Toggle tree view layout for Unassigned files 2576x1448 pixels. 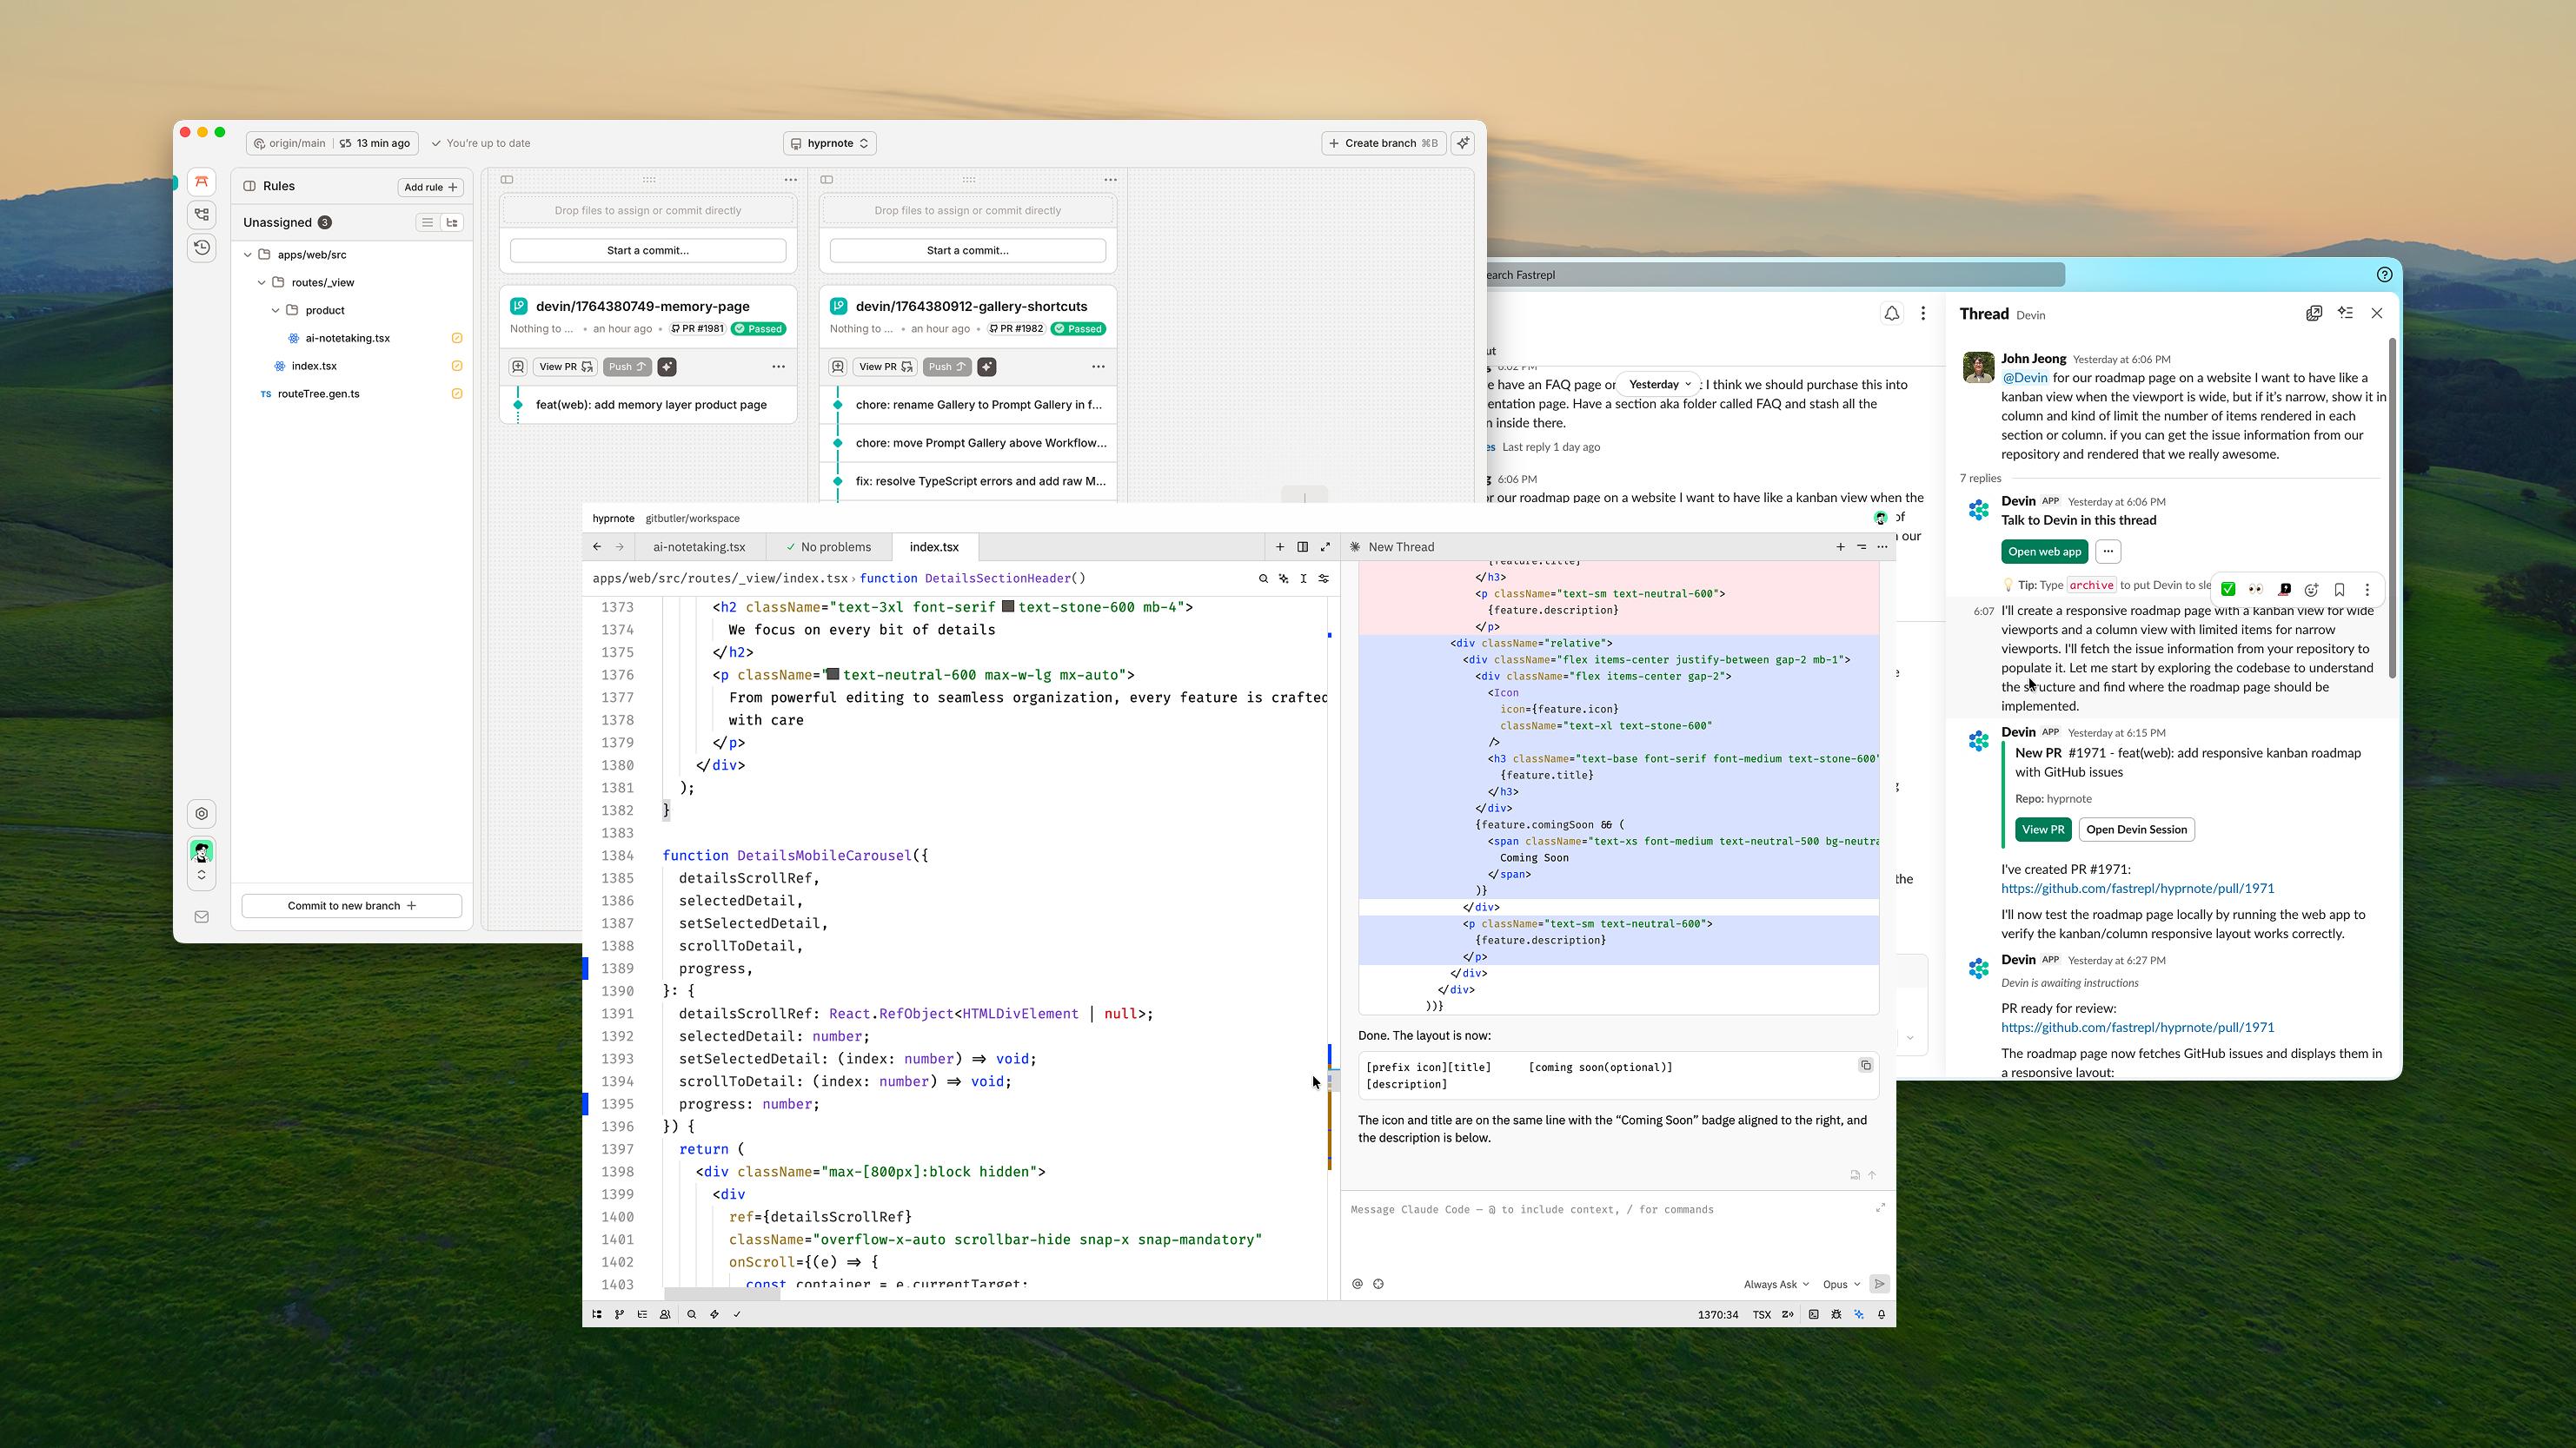point(452,221)
